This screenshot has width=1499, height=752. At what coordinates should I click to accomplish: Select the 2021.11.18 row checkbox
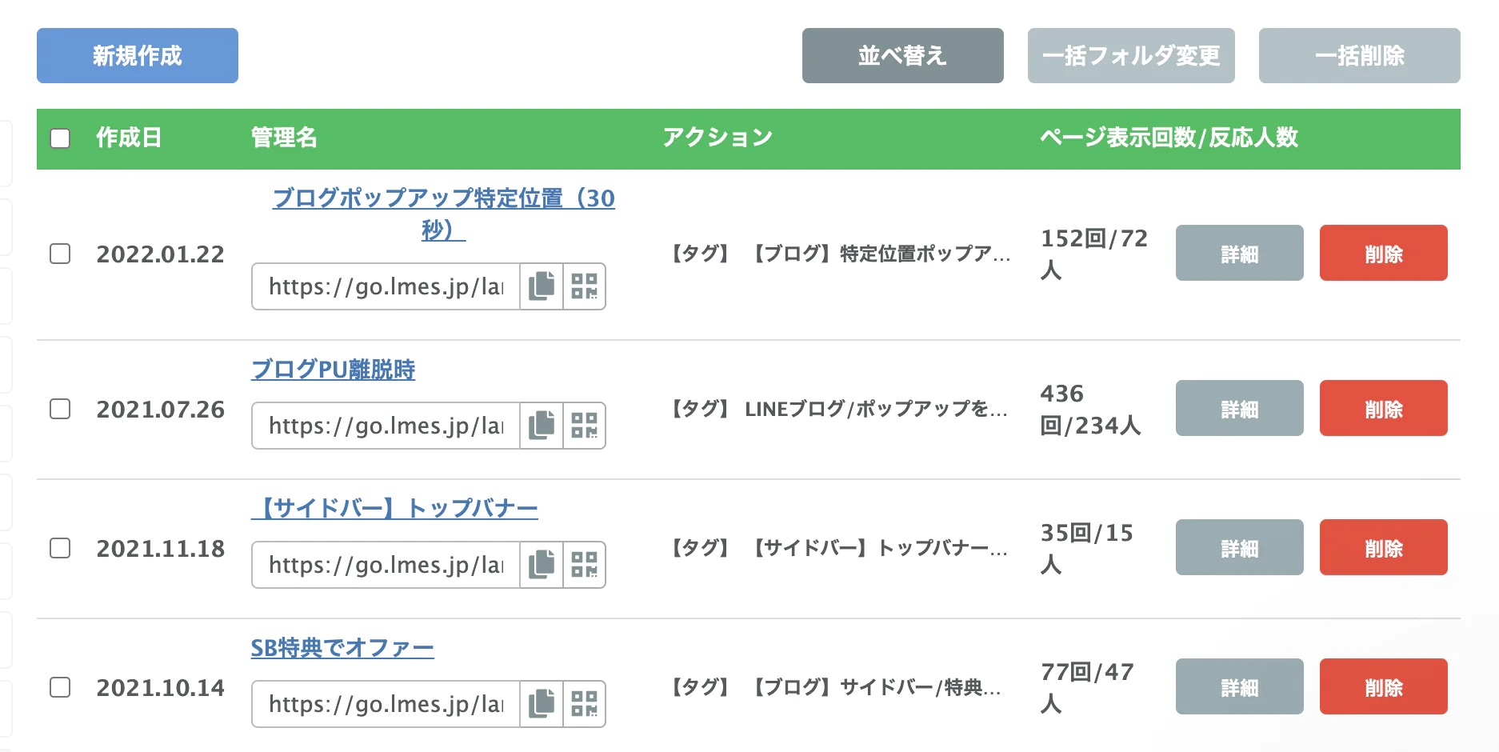pyautogui.click(x=60, y=548)
